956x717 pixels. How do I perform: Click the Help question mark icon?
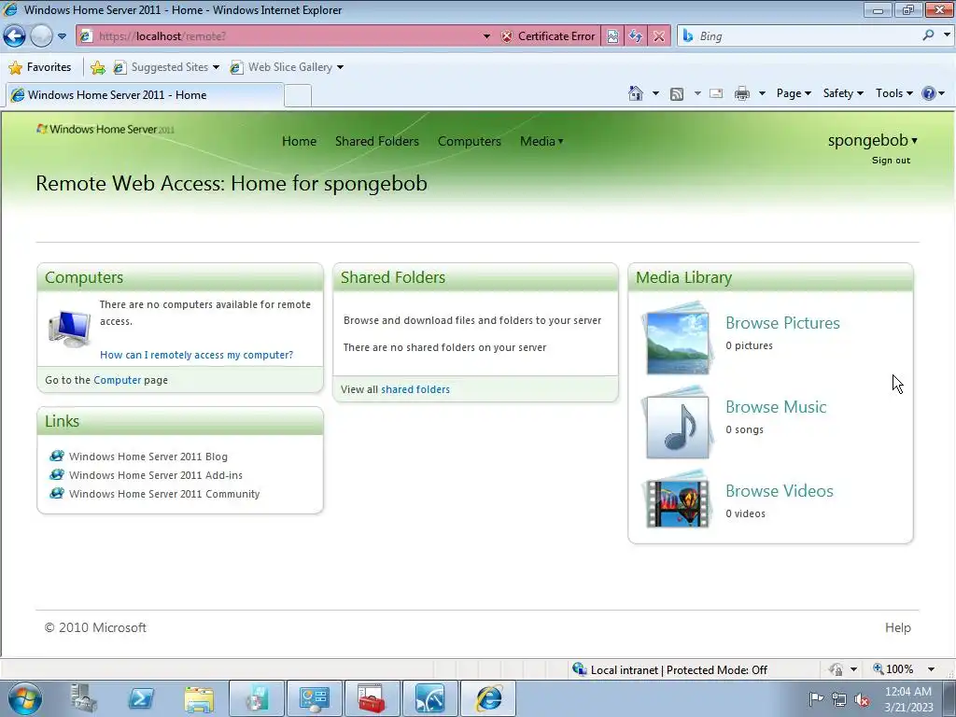(929, 93)
